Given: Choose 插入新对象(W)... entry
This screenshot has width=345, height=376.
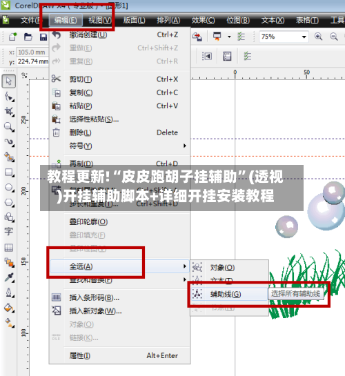Looking at the screenshot, I should pos(120,311).
